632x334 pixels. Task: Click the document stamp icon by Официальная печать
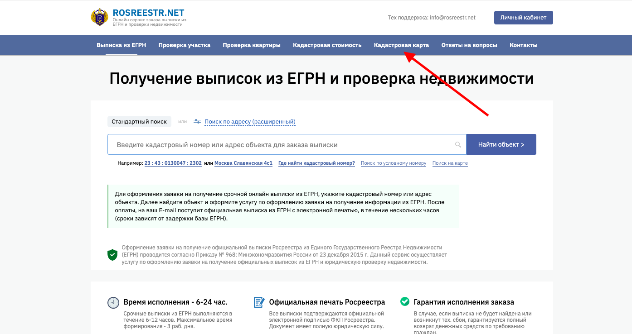pyautogui.click(x=259, y=302)
